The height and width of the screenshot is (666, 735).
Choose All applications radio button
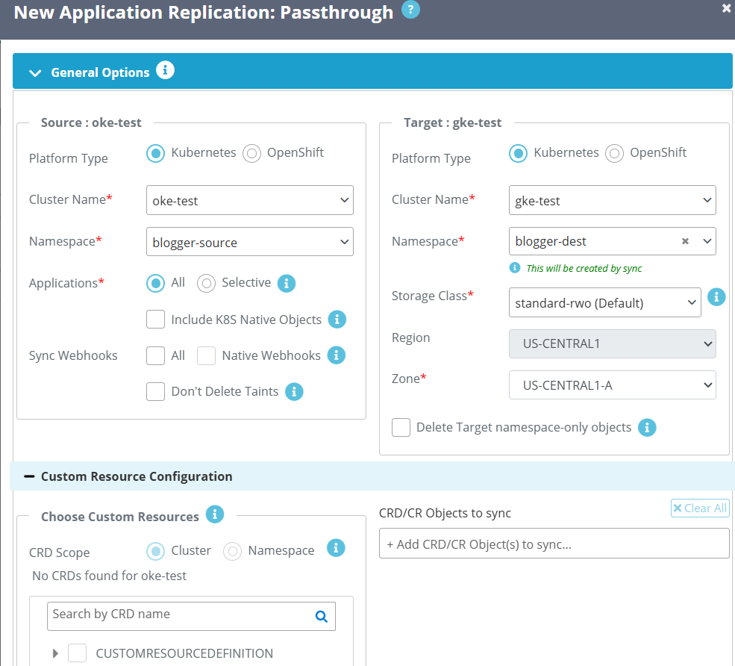point(156,283)
